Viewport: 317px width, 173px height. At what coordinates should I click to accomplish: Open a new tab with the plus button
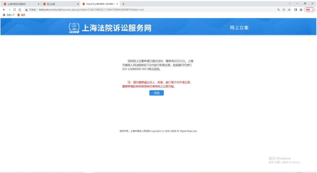tap(124, 4)
